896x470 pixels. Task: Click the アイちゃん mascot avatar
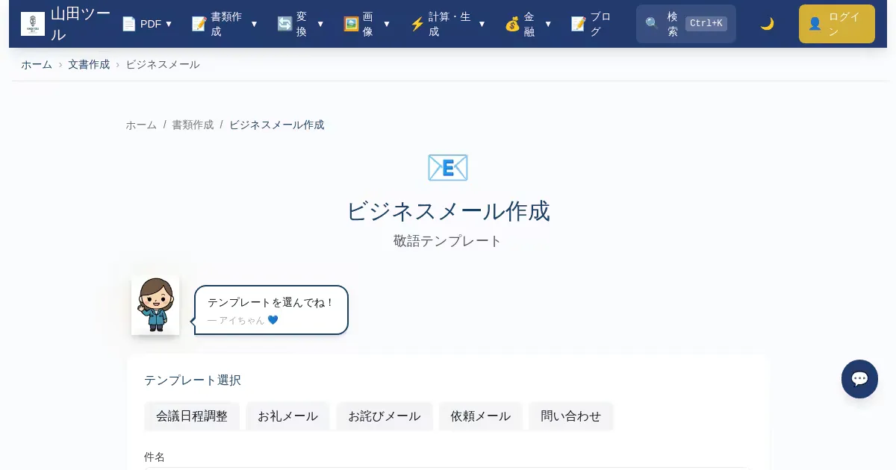coord(155,304)
